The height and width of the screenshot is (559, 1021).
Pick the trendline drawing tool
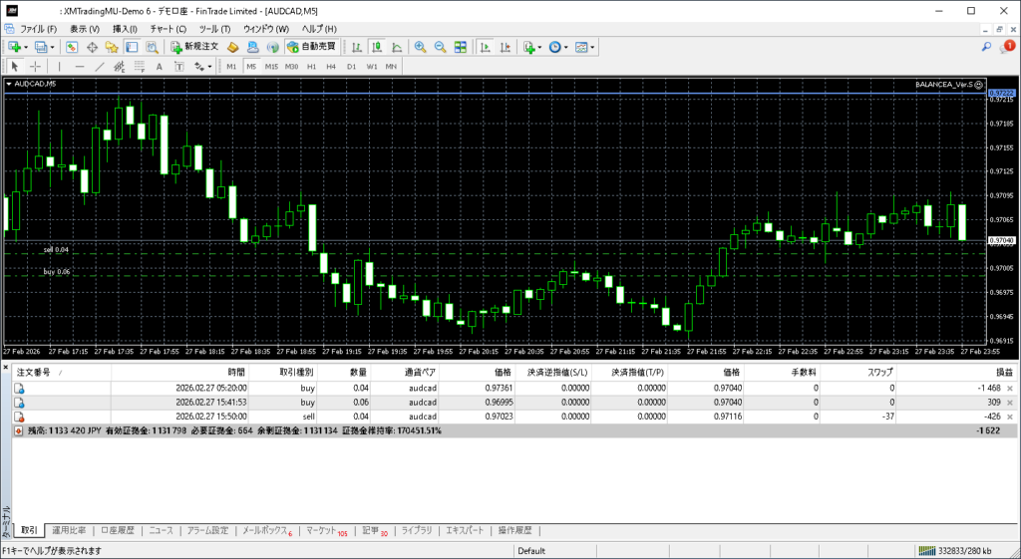pyautogui.click(x=100, y=67)
